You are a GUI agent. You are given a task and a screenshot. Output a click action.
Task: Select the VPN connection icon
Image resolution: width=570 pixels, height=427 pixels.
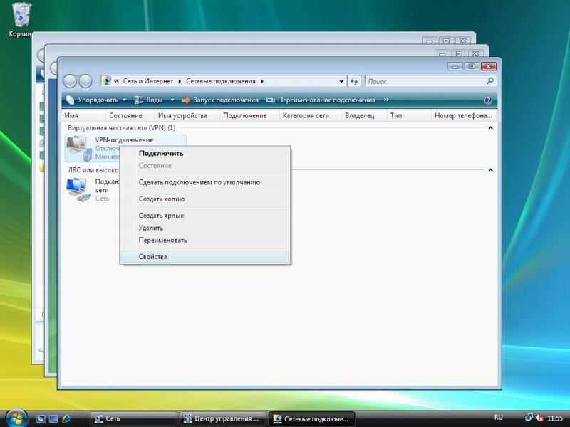pos(79,148)
